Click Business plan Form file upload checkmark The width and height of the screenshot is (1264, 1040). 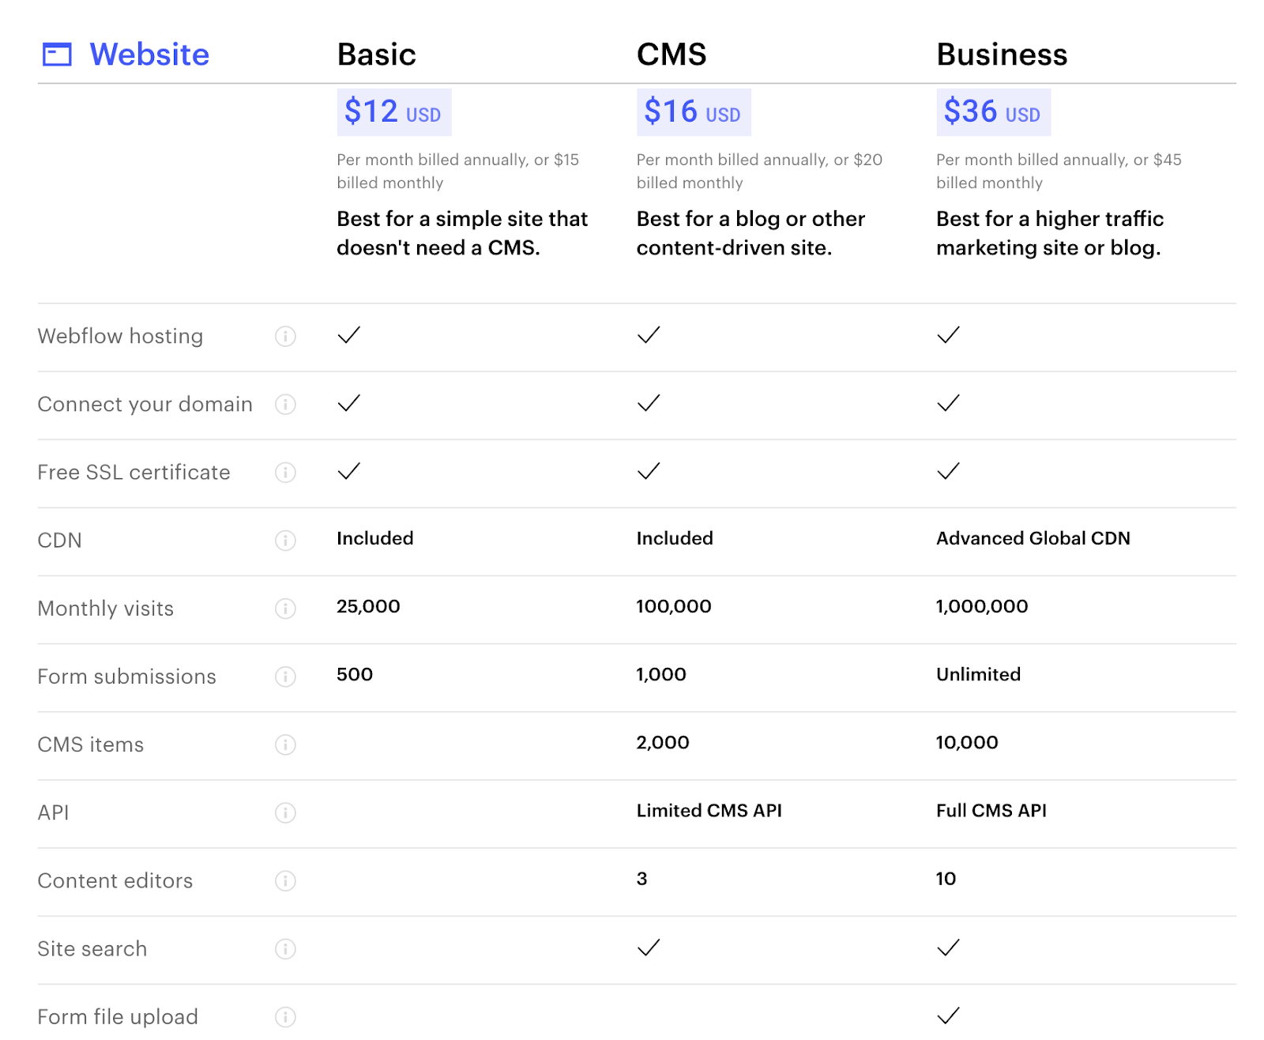tap(948, 1015)
